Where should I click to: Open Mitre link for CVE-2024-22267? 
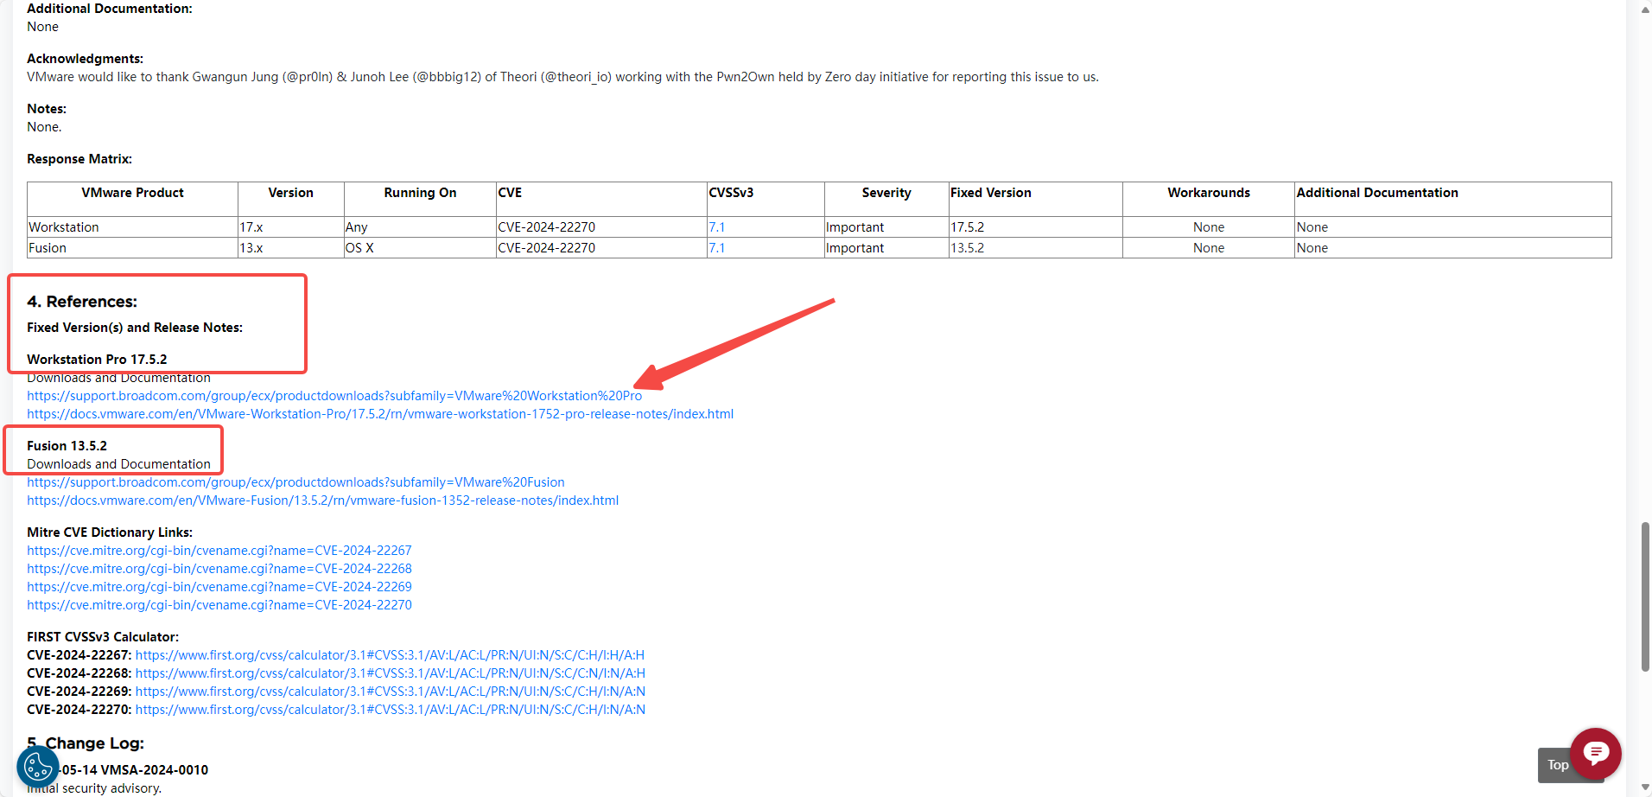219,551
